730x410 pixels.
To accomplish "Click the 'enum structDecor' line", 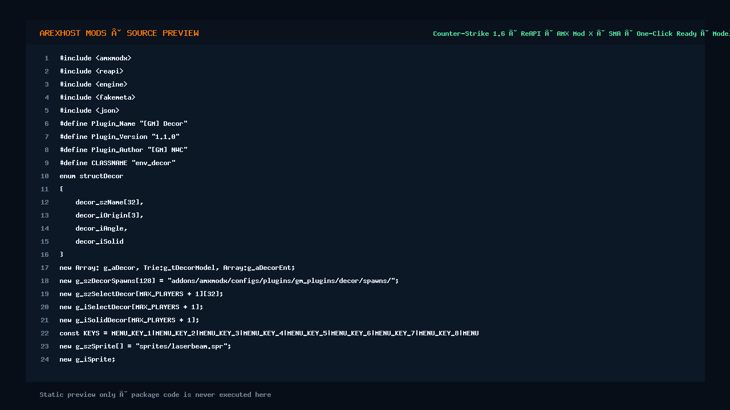I will [x=91, y=176].
